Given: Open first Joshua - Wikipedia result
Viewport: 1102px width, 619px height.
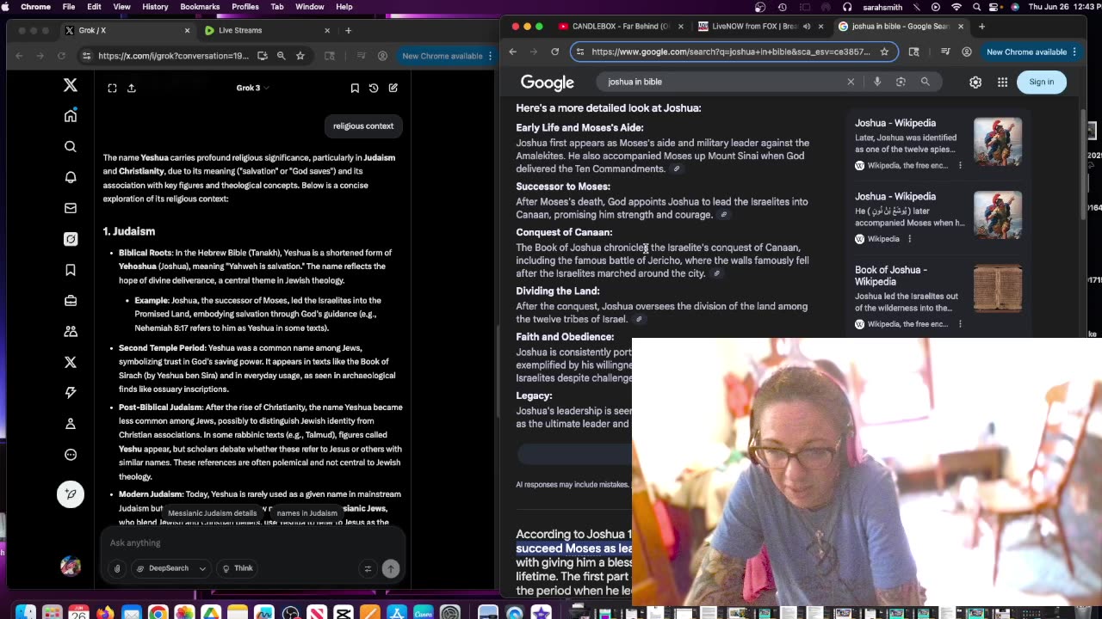Looking at the screenshot, I should [895, 123].
